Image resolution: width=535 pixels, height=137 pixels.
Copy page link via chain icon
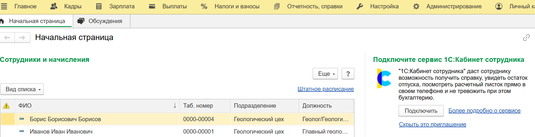coord(526,38)
